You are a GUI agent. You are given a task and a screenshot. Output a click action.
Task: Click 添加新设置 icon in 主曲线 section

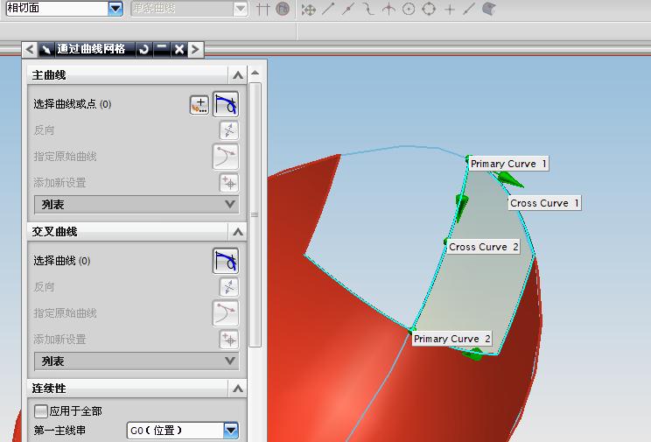pos(228,183)
